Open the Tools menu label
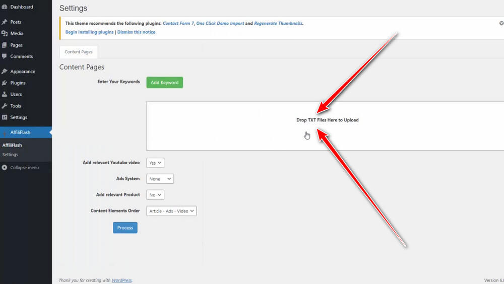Screen dimensions: 504x284 [x=16, y=106]
